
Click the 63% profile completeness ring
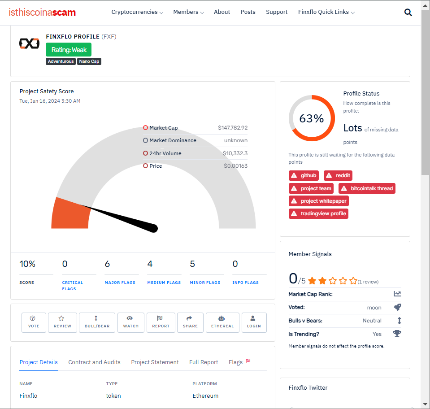312,118
